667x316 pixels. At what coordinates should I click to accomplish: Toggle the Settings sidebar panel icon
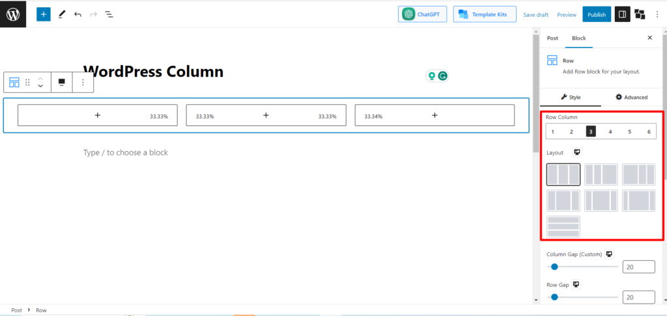pos(622,14)
